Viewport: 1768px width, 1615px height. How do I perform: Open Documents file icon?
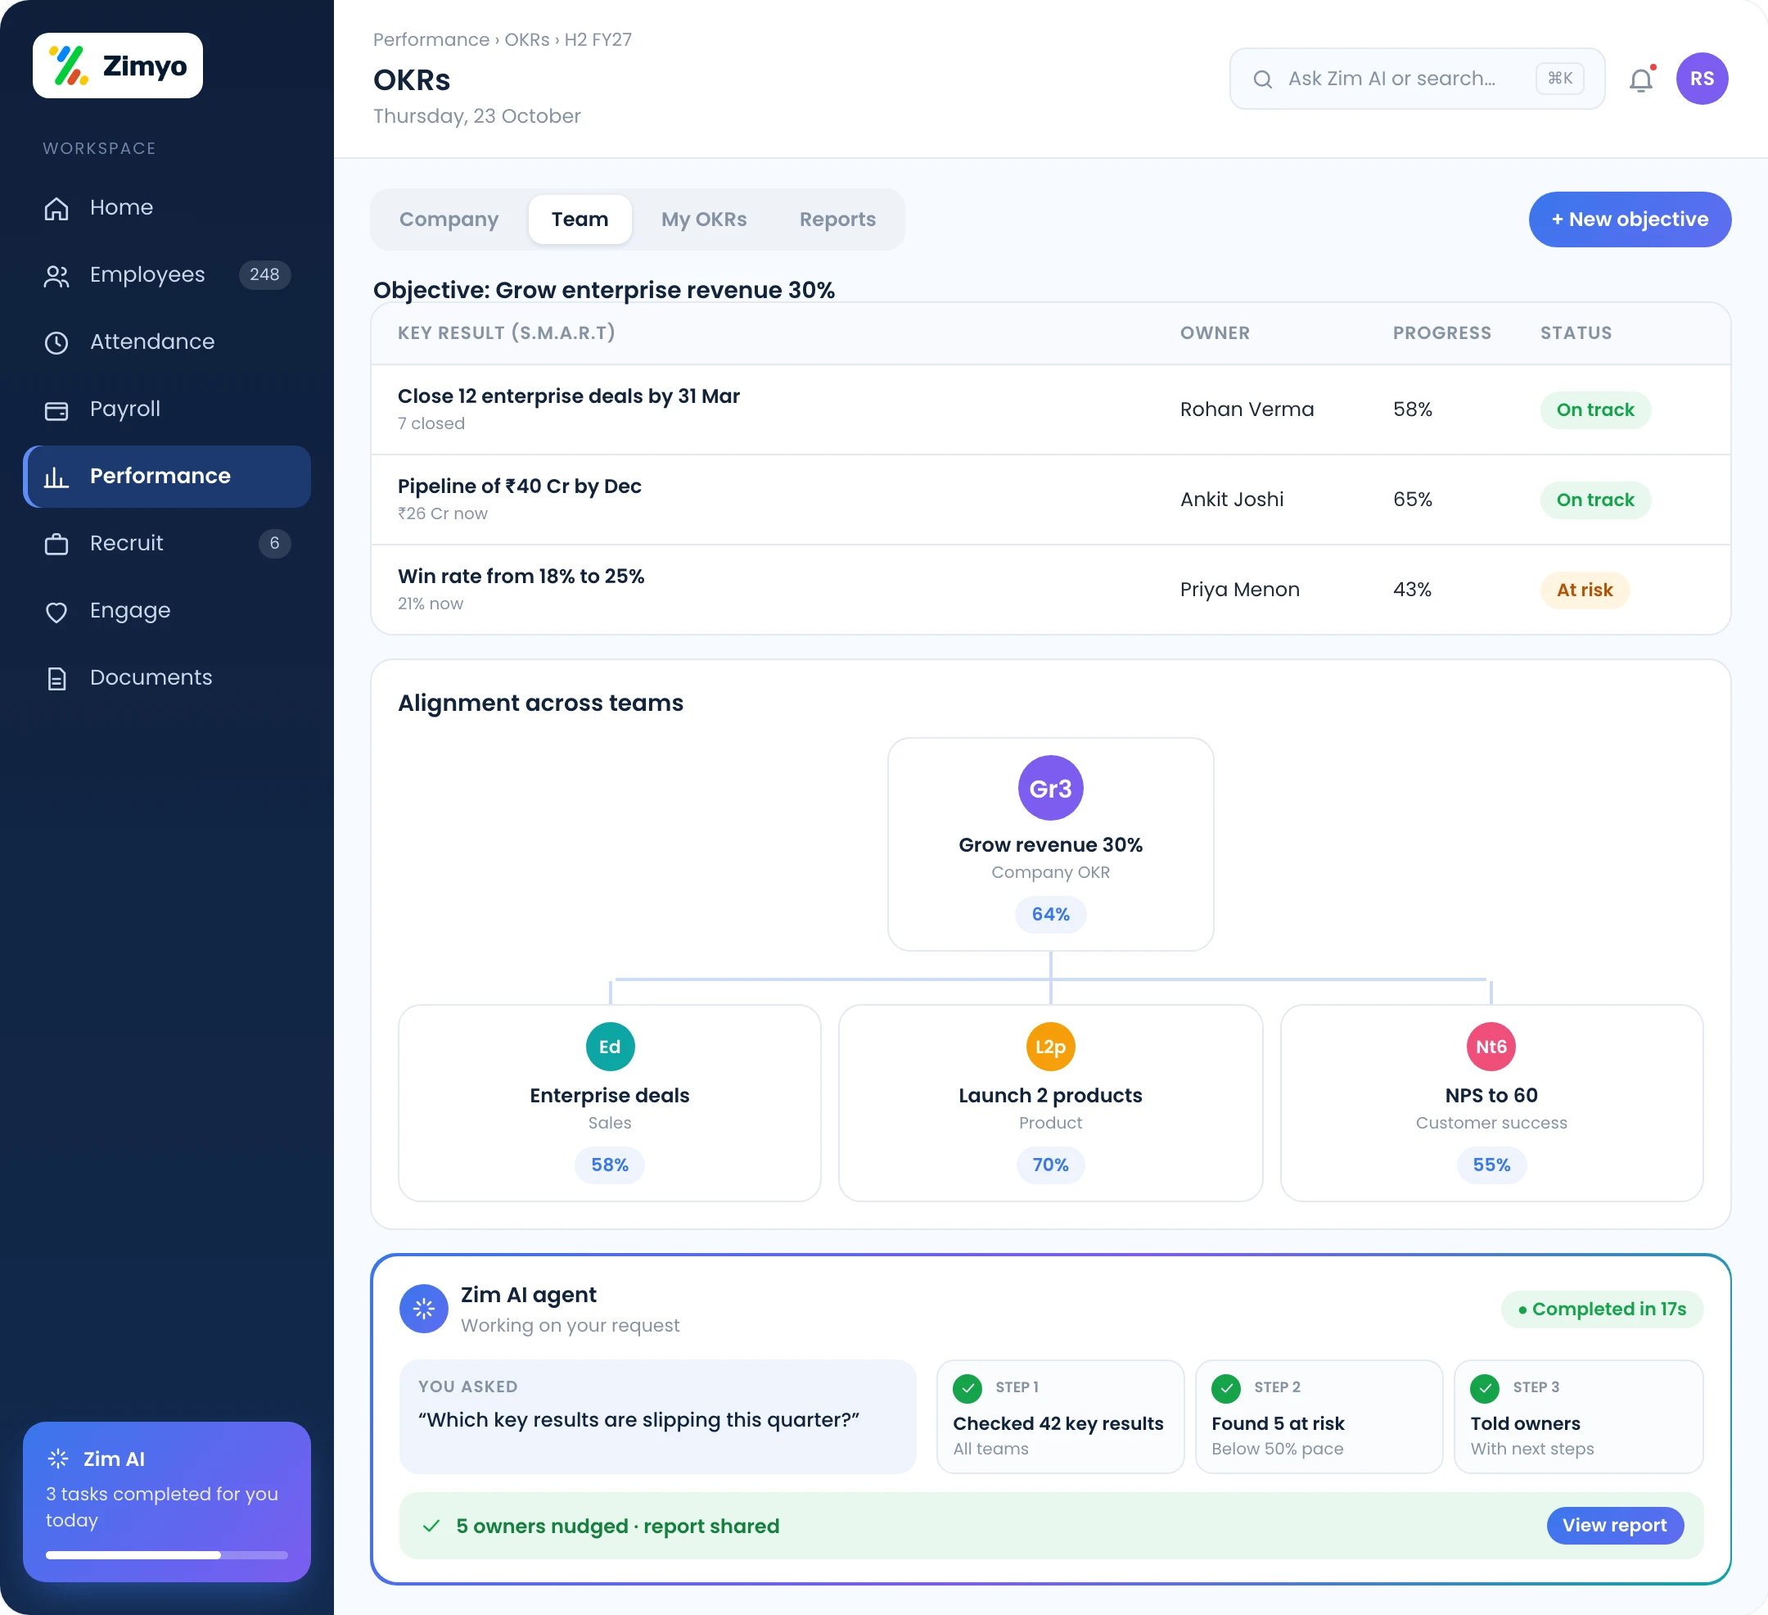[57, 678]
